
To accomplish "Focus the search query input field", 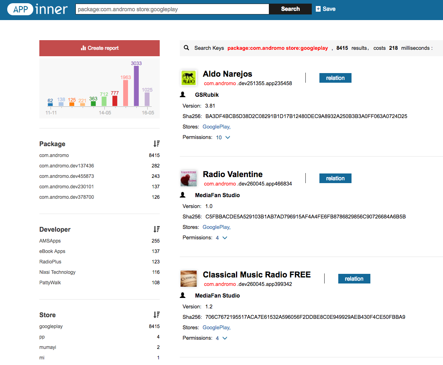I will pyautogui.click(x=172, y=9).
